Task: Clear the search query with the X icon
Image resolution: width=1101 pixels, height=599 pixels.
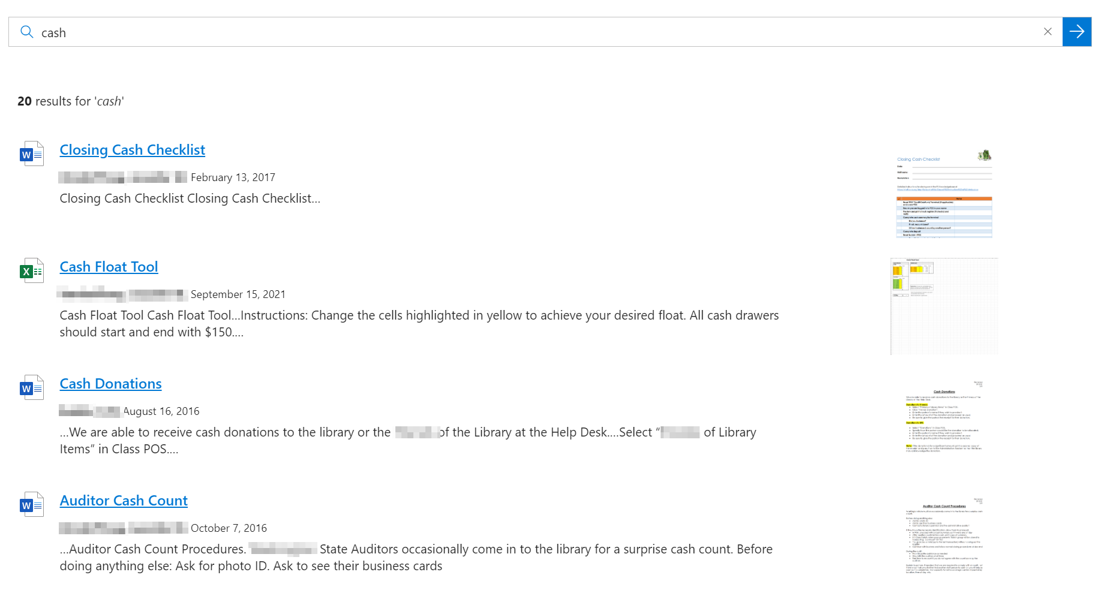Action: [x=1048, y=31]
